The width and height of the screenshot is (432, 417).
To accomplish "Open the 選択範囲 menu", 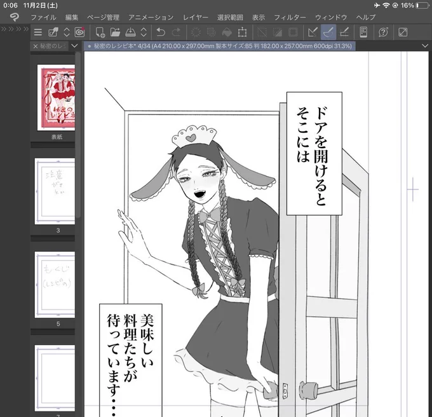I will (x=230, y=17).
